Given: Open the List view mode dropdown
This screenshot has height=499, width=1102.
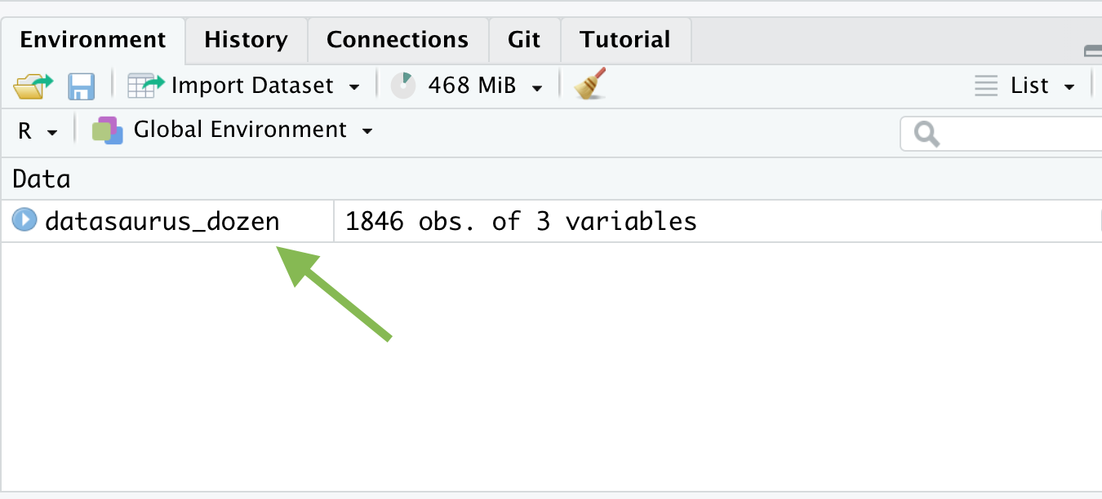Looking at the screenshot, I should click(x=1069, y=86).
